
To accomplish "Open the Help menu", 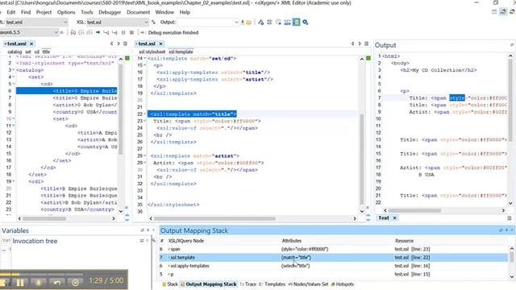I will coord(185,12).
